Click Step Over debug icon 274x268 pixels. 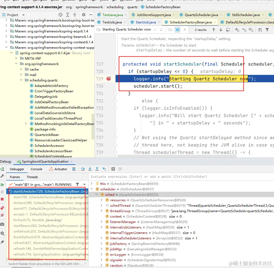(x=83, y=169)
